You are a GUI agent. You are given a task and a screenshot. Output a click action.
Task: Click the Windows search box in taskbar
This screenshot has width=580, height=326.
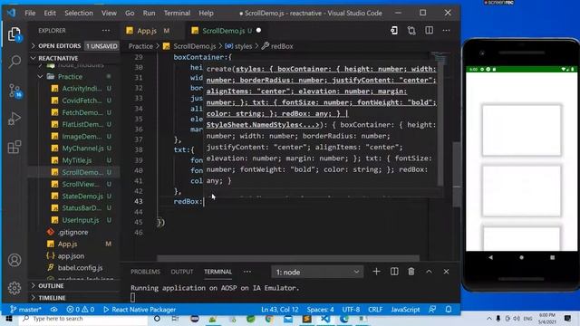83,319
